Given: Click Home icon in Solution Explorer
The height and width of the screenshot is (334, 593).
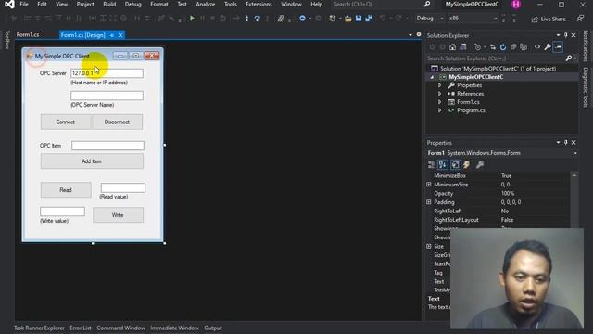Looking at the screenshot, I should click(453, 47).
